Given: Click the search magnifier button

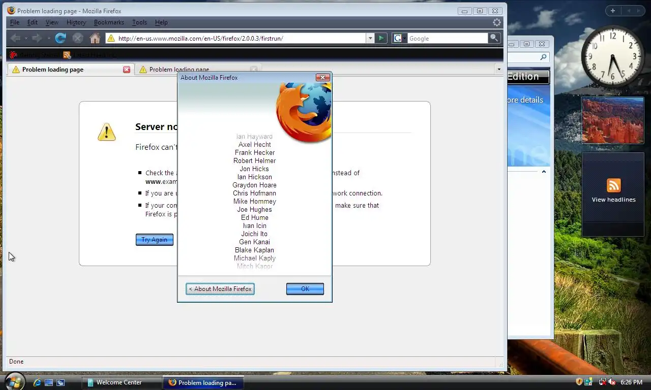Looking at the screenshot, I should click(494, 38).
